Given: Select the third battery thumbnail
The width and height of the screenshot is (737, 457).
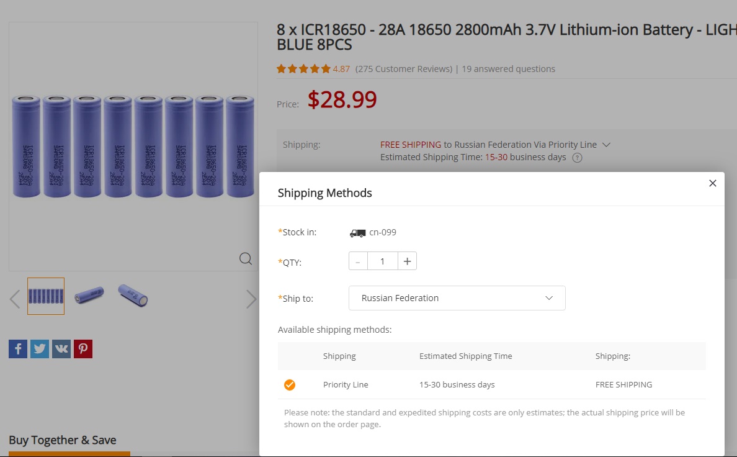Looking at the screenshot, I should tap(133, 296).
